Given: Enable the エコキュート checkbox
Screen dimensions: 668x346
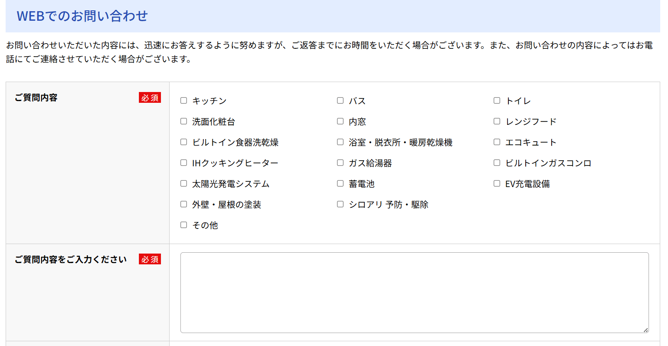Looking at the screenshot, I should coord(497,142).
